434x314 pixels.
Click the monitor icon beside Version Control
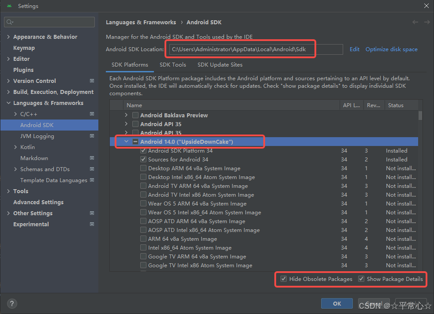coord(92,81)
